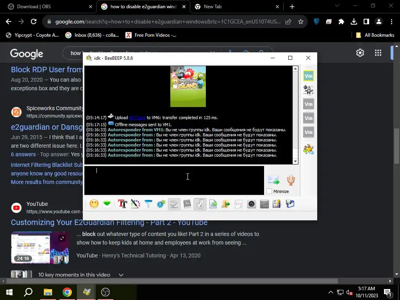The height and width of the screenshot is (300, 400).
Task: Click the Google logo
Action: coord(27,54)
